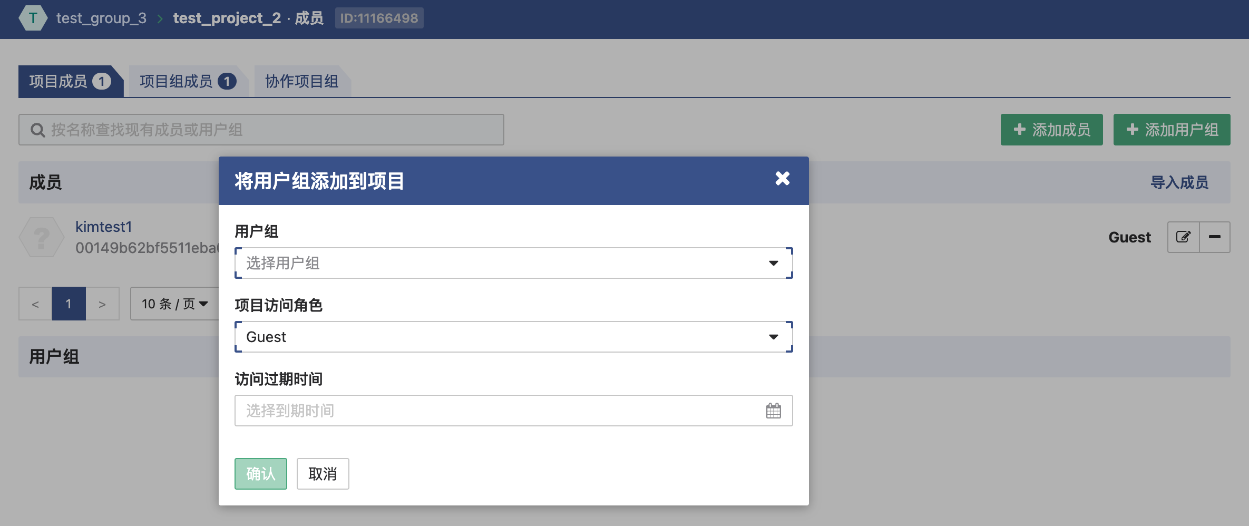
Task: Click the 选择到期时间 date input field
Action: (495, 411)
